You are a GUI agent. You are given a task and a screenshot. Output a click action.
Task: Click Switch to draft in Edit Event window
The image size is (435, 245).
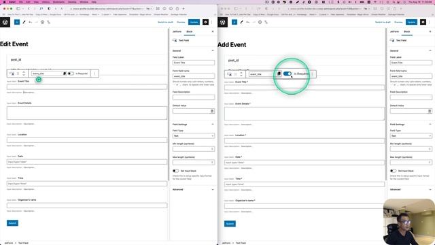(x=165, y=22)
